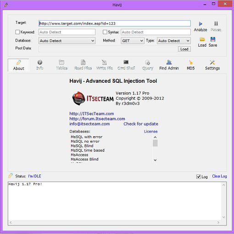
Task: Click the Havij 1.17 Pro! log line
Action: (x=25, y=184)
